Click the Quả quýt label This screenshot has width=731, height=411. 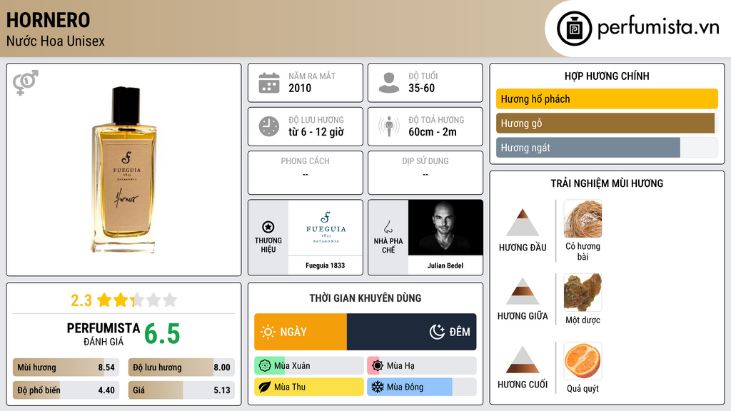(x=583, y=389)
